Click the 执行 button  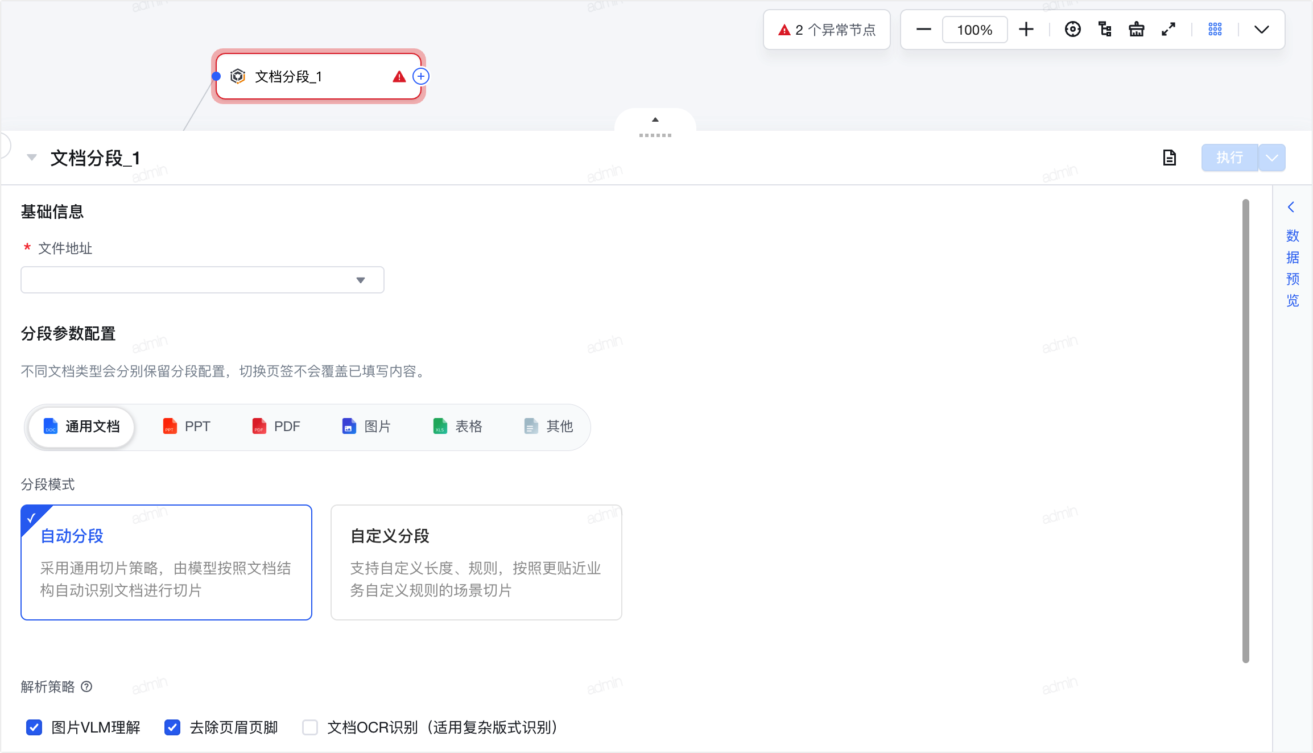click(1229, 158)
